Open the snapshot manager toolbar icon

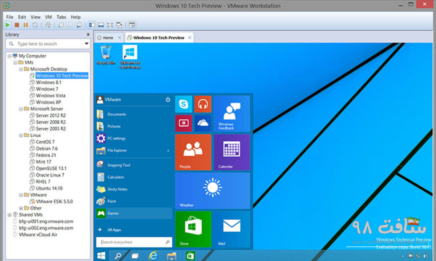(x=79, y=25)
